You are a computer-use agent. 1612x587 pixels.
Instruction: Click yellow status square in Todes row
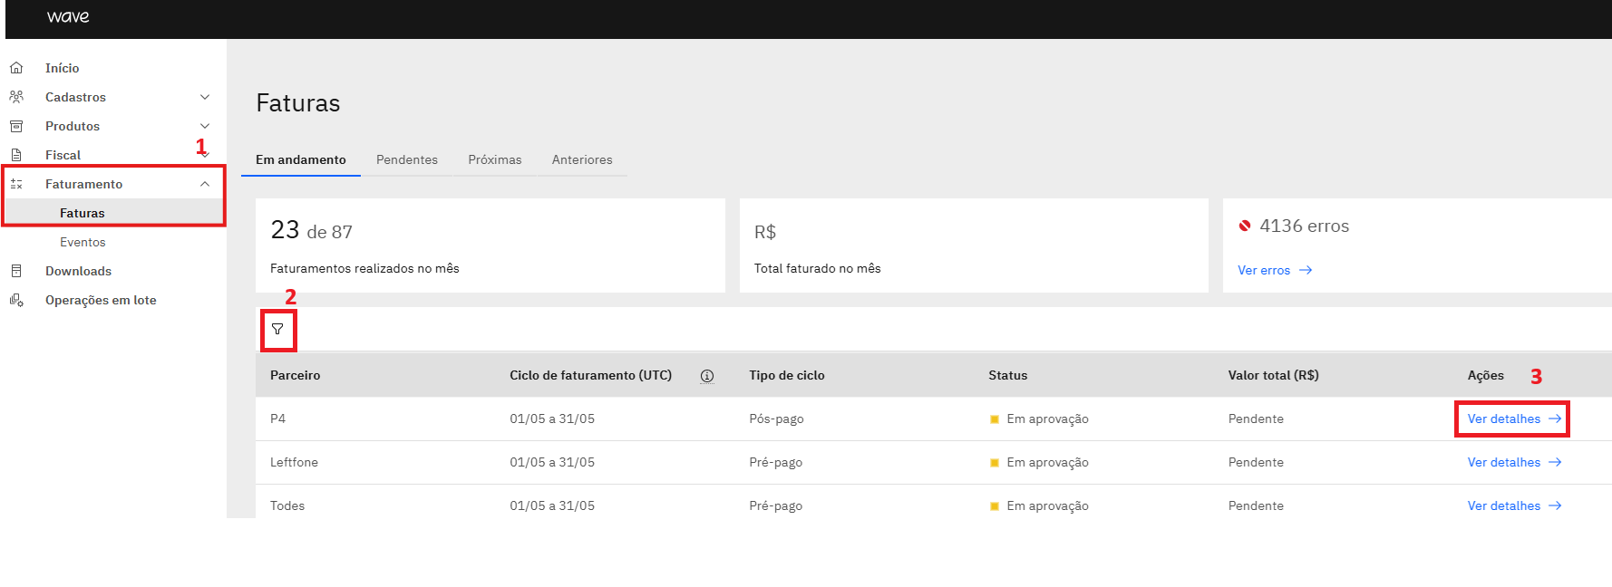tap(995, 506)
